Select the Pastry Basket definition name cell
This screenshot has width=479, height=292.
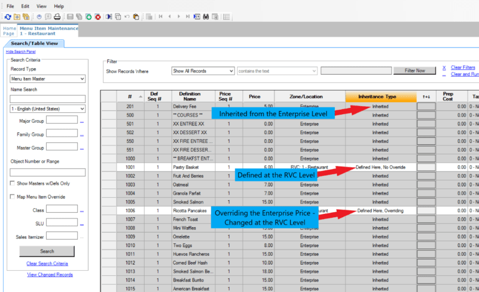tap(193, 167)
